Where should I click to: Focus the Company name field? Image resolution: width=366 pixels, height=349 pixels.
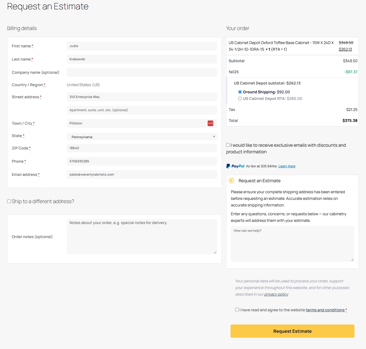pos(142,72)
